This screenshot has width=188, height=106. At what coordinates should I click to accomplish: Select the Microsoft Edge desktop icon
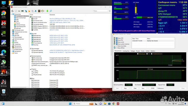click(4, 54)
